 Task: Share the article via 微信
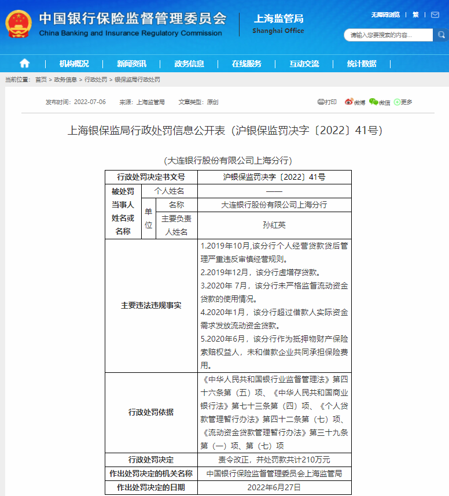(x=380, y=102)
